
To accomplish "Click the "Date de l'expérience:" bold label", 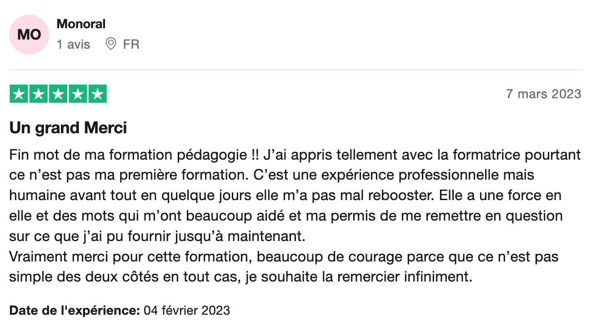I will pyautogui.click(x=75, y=311).
